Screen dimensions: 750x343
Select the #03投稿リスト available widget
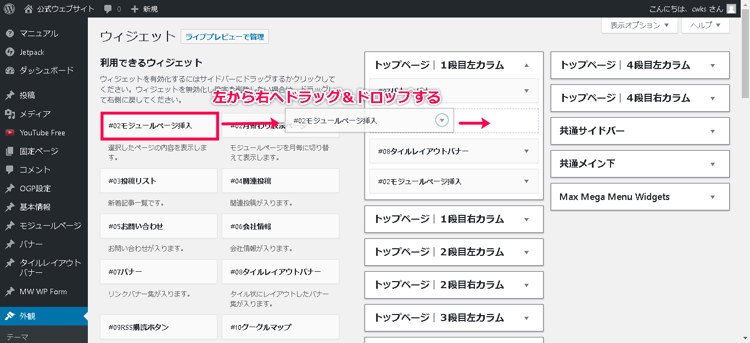(x=159, y=181)
